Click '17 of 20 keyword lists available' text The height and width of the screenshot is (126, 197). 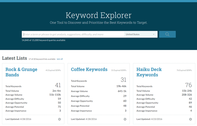point(42,59)
